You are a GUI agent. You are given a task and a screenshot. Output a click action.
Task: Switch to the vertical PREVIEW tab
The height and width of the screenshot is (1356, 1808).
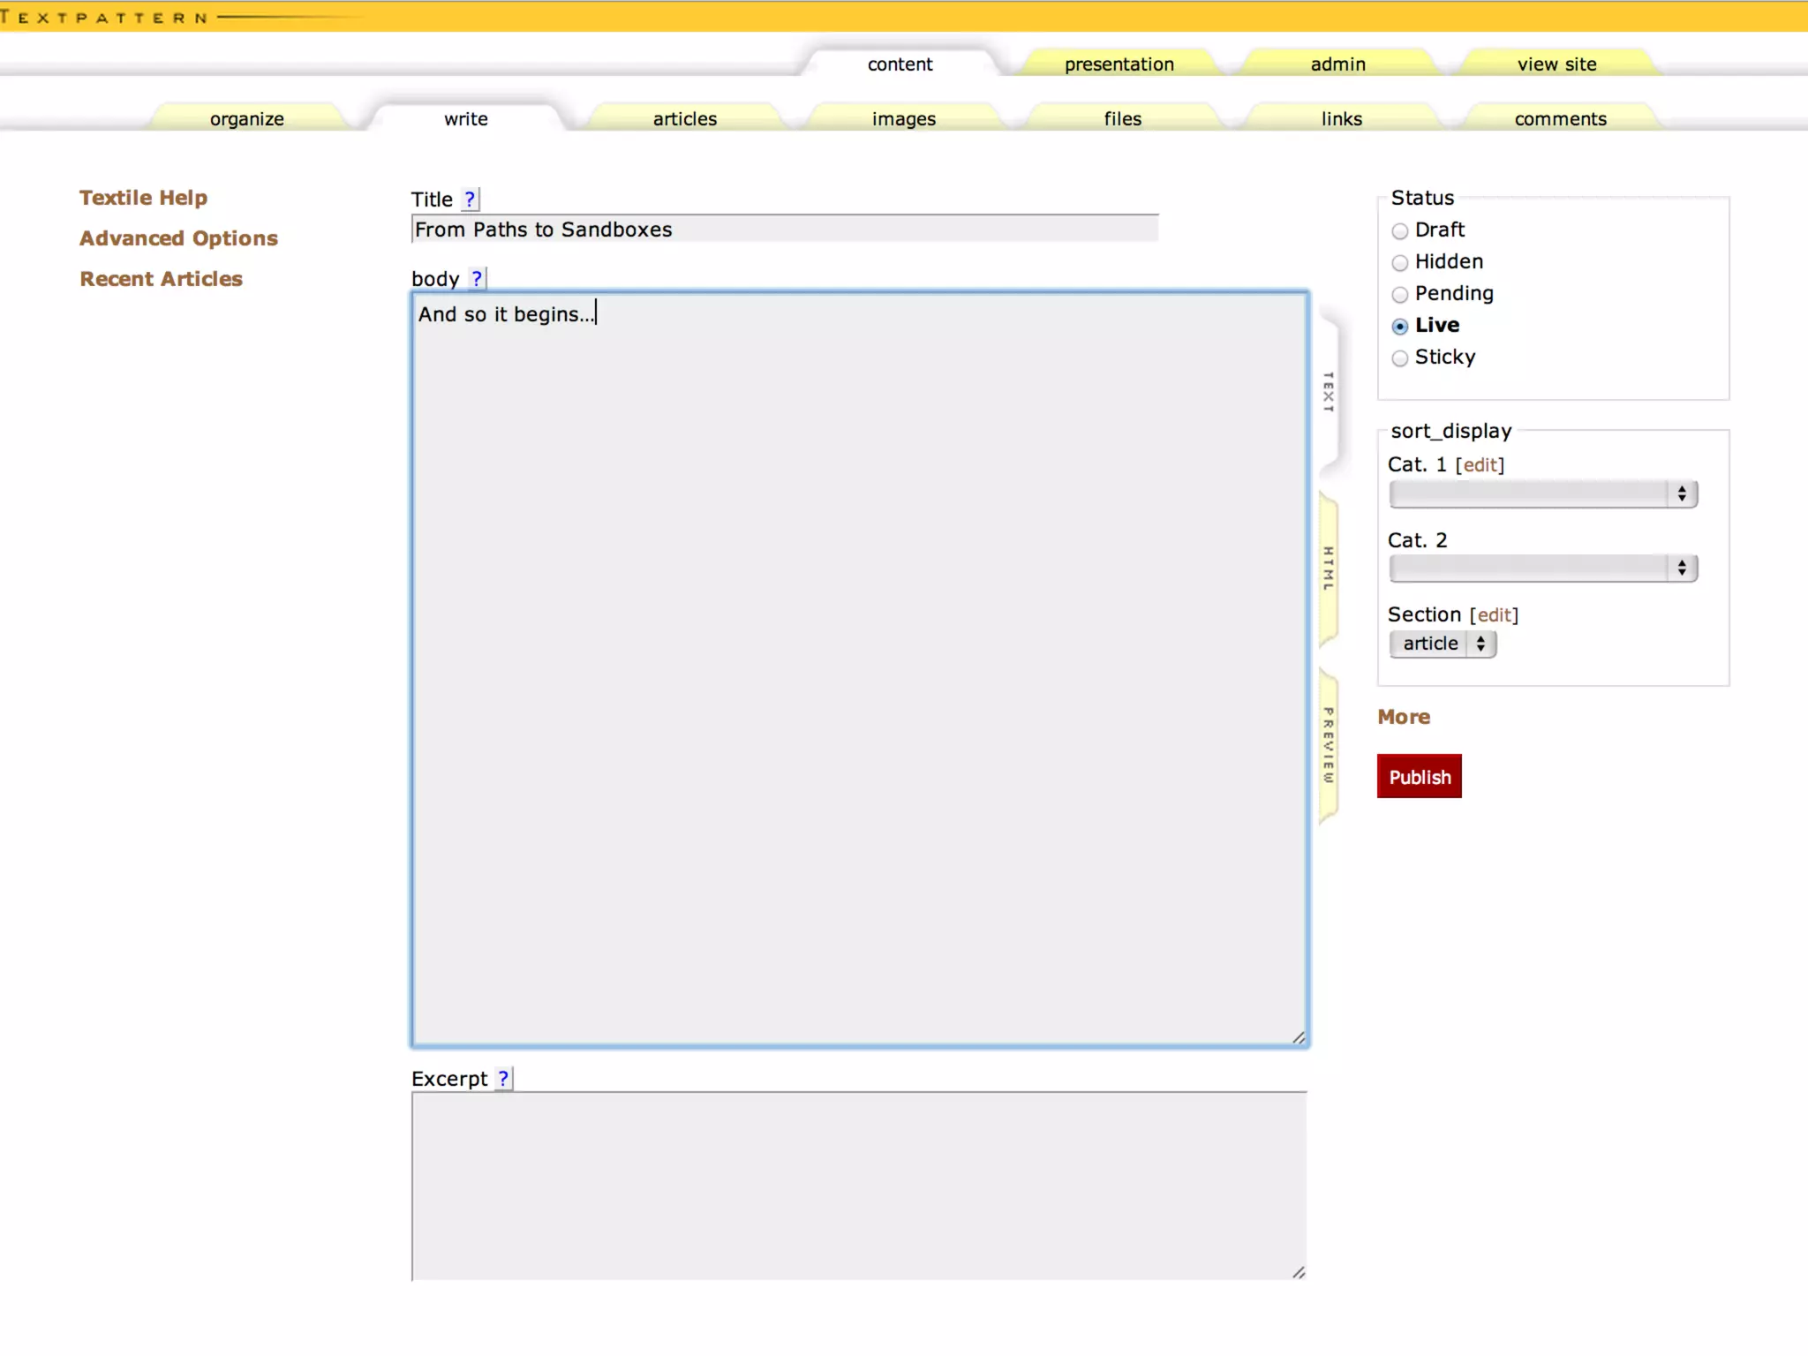[x=1328, y=745]
